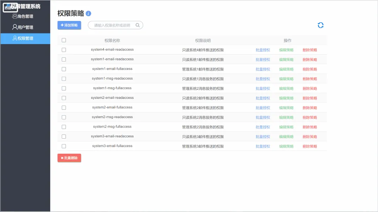The height and width of the screenshot is (212, 378).
Task: Click 批量授权 for system2-msg-readaccess
Action: tap(263, 117)
